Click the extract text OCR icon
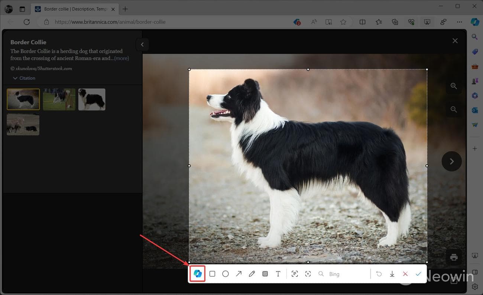 [x=295, y=274]
